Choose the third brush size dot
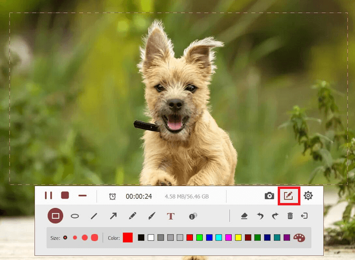 tap(85, 238)
